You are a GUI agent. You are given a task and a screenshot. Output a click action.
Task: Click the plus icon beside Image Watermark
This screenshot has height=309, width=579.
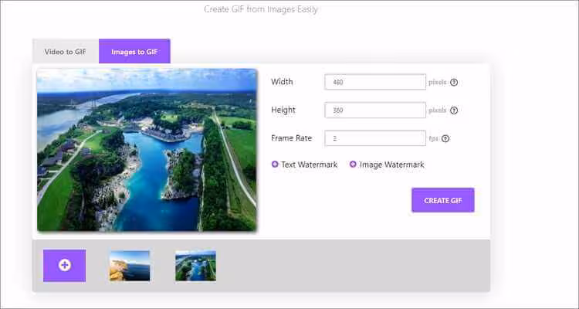point(353,164)
